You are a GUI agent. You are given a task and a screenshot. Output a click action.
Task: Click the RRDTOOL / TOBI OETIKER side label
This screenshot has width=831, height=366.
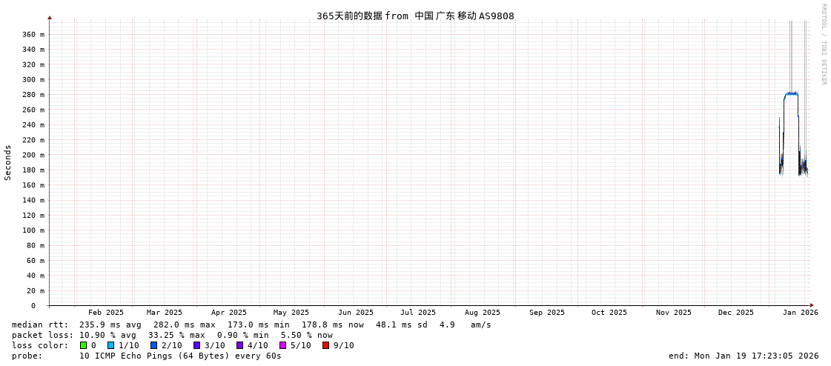tap(824, 44)
